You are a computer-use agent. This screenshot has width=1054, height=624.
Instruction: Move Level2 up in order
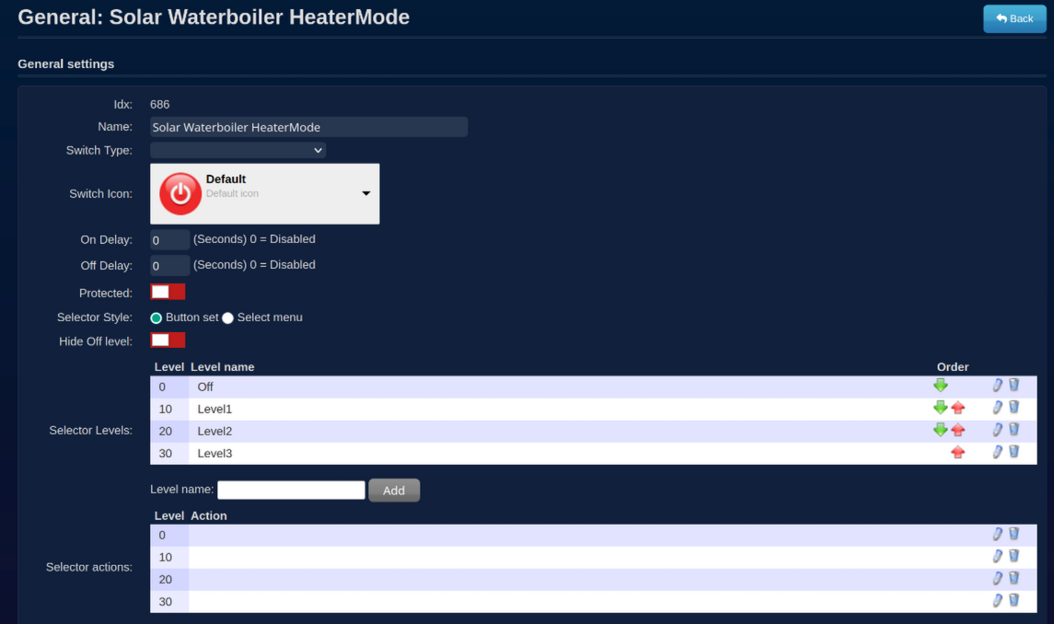point(958,430)
